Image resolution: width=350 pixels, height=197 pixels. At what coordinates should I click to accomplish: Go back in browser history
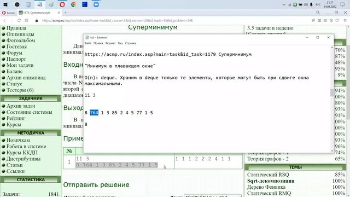[4, 21]
